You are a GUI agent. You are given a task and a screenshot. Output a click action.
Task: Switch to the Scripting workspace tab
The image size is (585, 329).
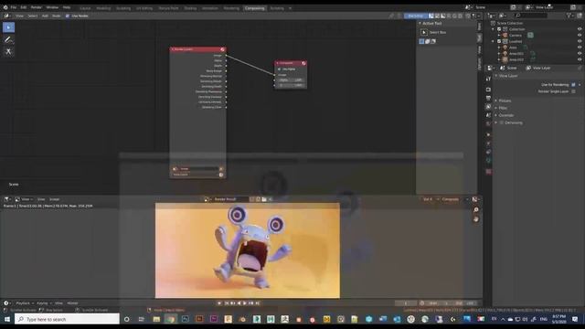point(277,8)
